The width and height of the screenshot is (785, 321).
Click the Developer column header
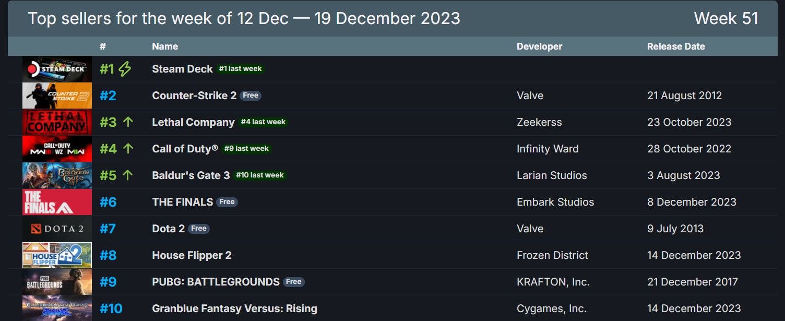[x=539, y=46]
